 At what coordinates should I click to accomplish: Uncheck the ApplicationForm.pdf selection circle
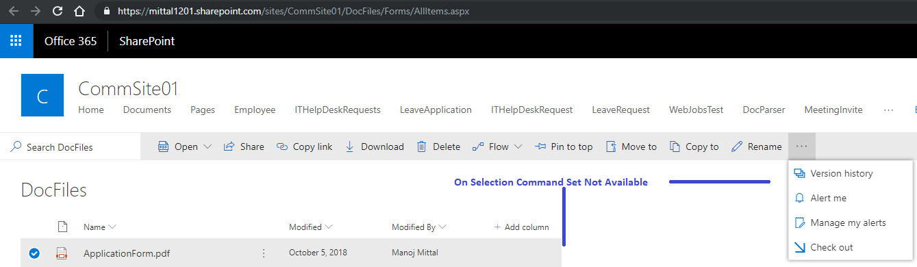34,253
